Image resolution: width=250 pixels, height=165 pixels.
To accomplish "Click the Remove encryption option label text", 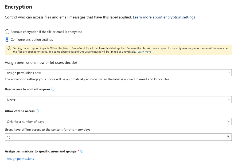I will [46, 32].
